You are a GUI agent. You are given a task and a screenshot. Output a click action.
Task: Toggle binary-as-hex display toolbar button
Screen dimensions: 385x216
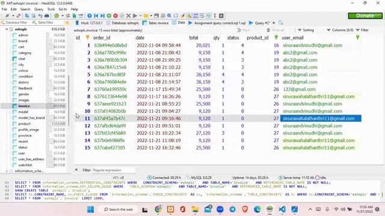pyautogui.click(x=196, y=16)
